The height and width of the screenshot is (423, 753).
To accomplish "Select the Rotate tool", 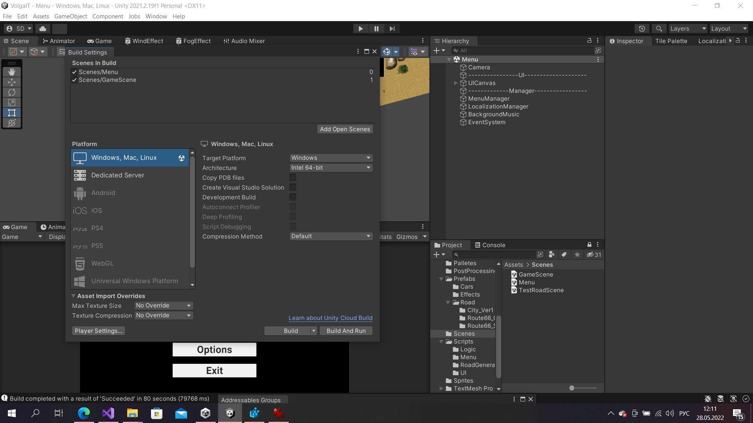I will point(12,92).
